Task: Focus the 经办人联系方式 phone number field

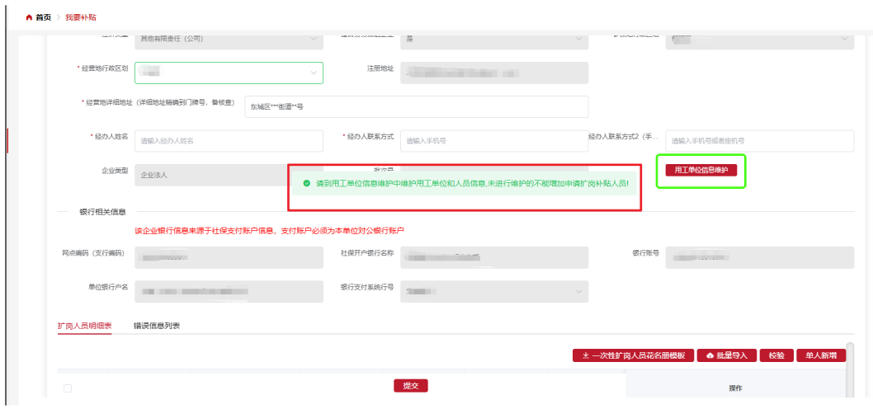Action: tap(494, 141)
